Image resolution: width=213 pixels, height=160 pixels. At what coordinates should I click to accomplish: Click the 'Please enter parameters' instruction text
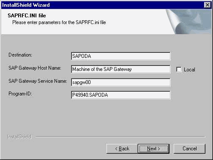59,22
